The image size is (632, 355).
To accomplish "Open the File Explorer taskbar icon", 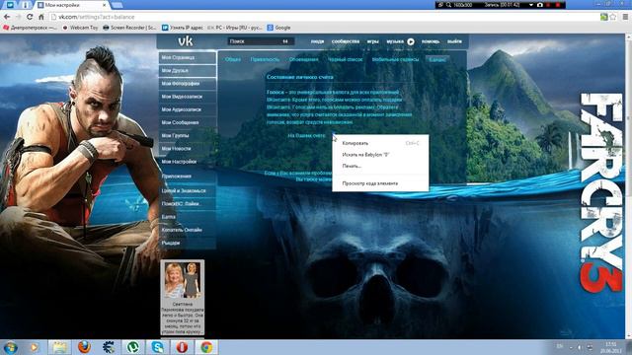I will tap(59, 347).
